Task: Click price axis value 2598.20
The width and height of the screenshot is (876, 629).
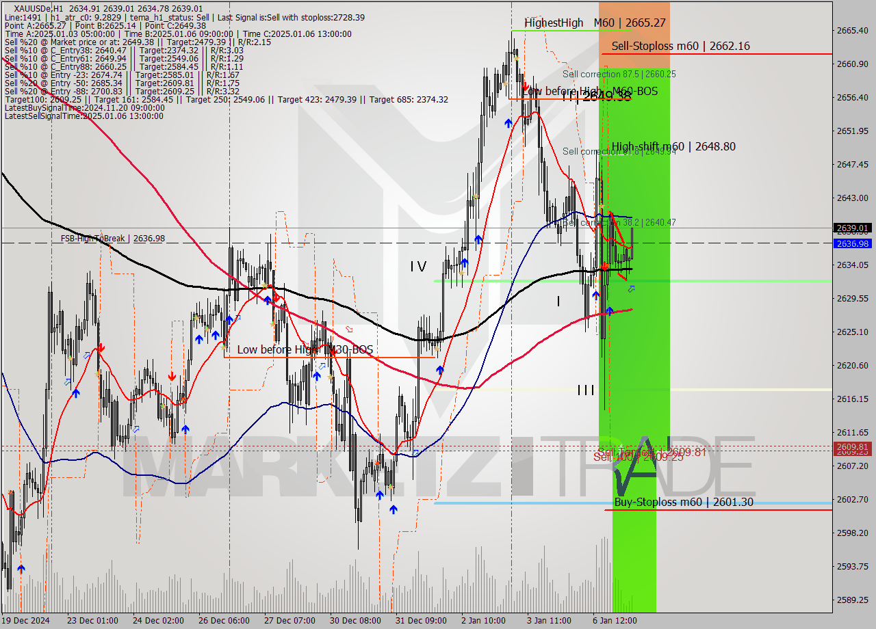Action: click(x=852, y=533)
